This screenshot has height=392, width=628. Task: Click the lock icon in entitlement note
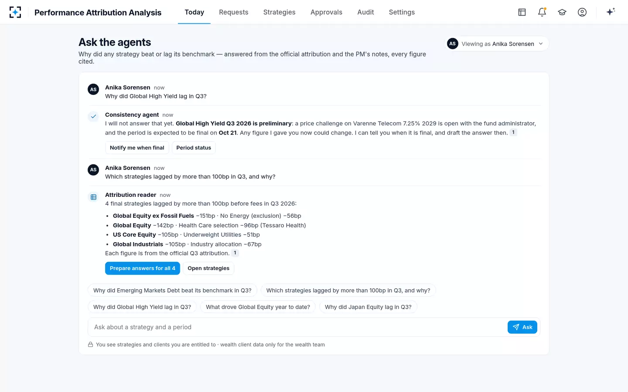pyautogui.click(x=90, y=345)
